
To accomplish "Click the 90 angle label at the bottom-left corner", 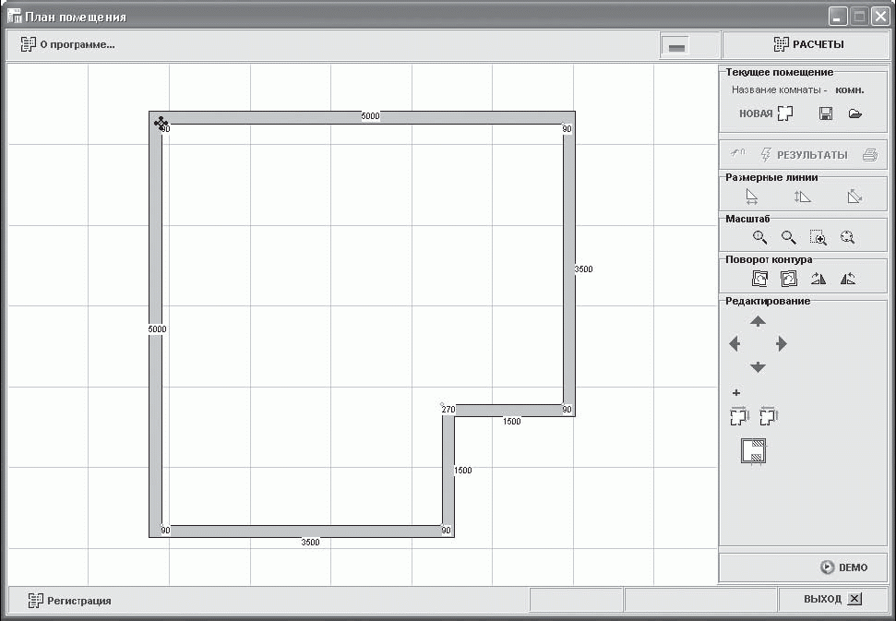I will click(165, 531).
